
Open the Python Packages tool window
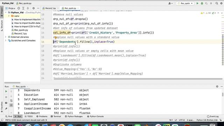coord(74,117)
